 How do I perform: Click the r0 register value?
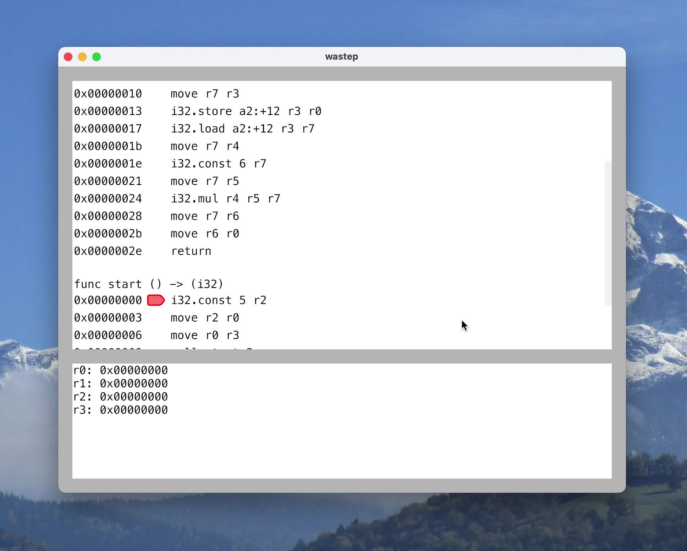coord(134,370)
